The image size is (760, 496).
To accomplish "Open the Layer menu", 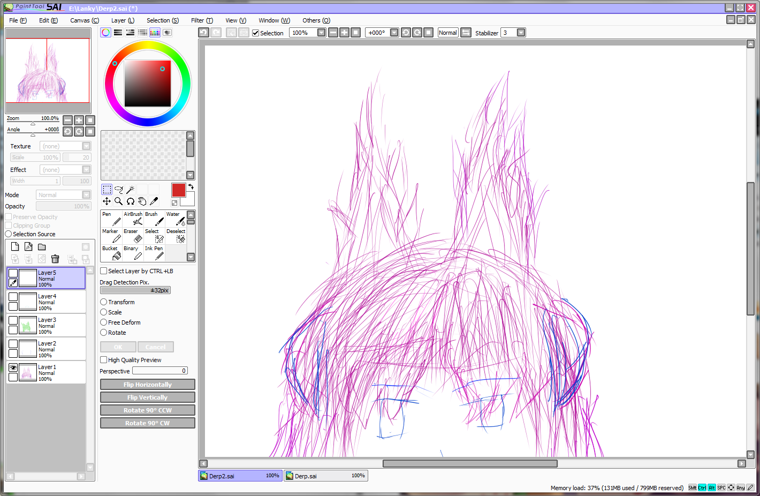I will tap(123, 20).
